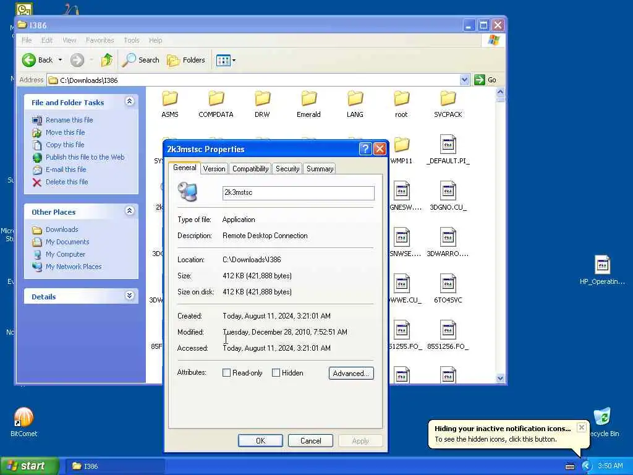Open the Help menu in Explorer
Screen dimensions: 633x475
155,40
